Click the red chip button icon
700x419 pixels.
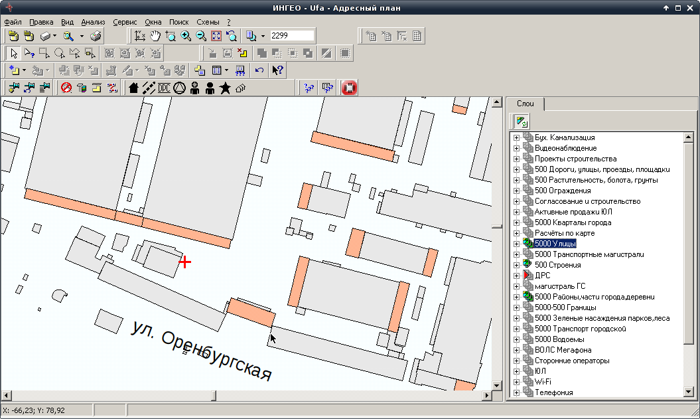(350, 88)
